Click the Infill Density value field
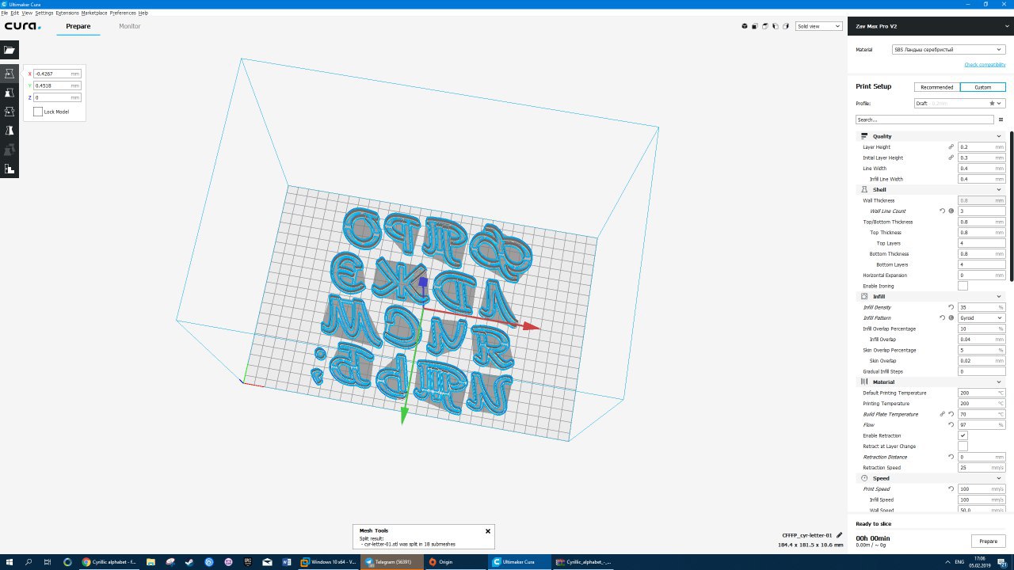This screenshot has width=1014, height=570. tap(981, 307)
